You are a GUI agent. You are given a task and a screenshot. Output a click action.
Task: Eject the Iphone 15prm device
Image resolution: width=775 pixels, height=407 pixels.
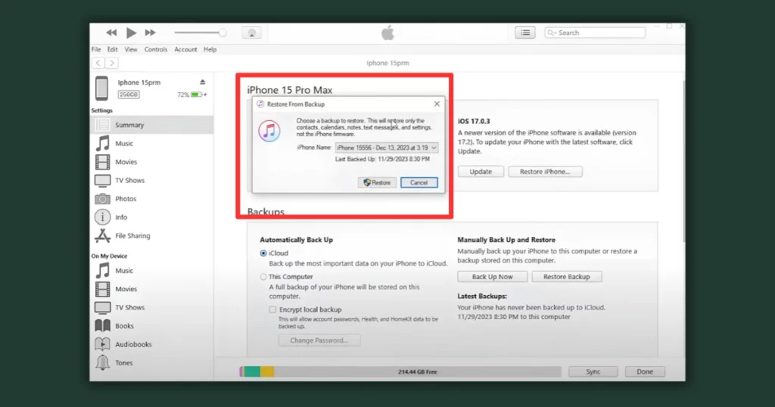[x=202, y=82]
